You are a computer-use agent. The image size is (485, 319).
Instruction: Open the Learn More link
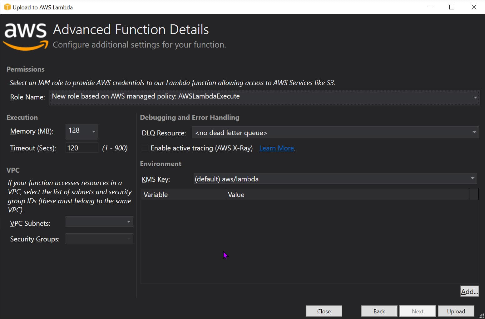click(x=277, y=148)
